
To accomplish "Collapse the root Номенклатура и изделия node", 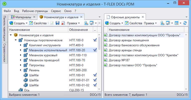I will click(x=11, y=35).
